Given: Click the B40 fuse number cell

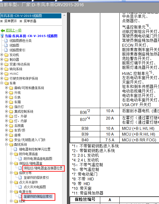Looking at the screenshot, I should click(x=85, y=140).
